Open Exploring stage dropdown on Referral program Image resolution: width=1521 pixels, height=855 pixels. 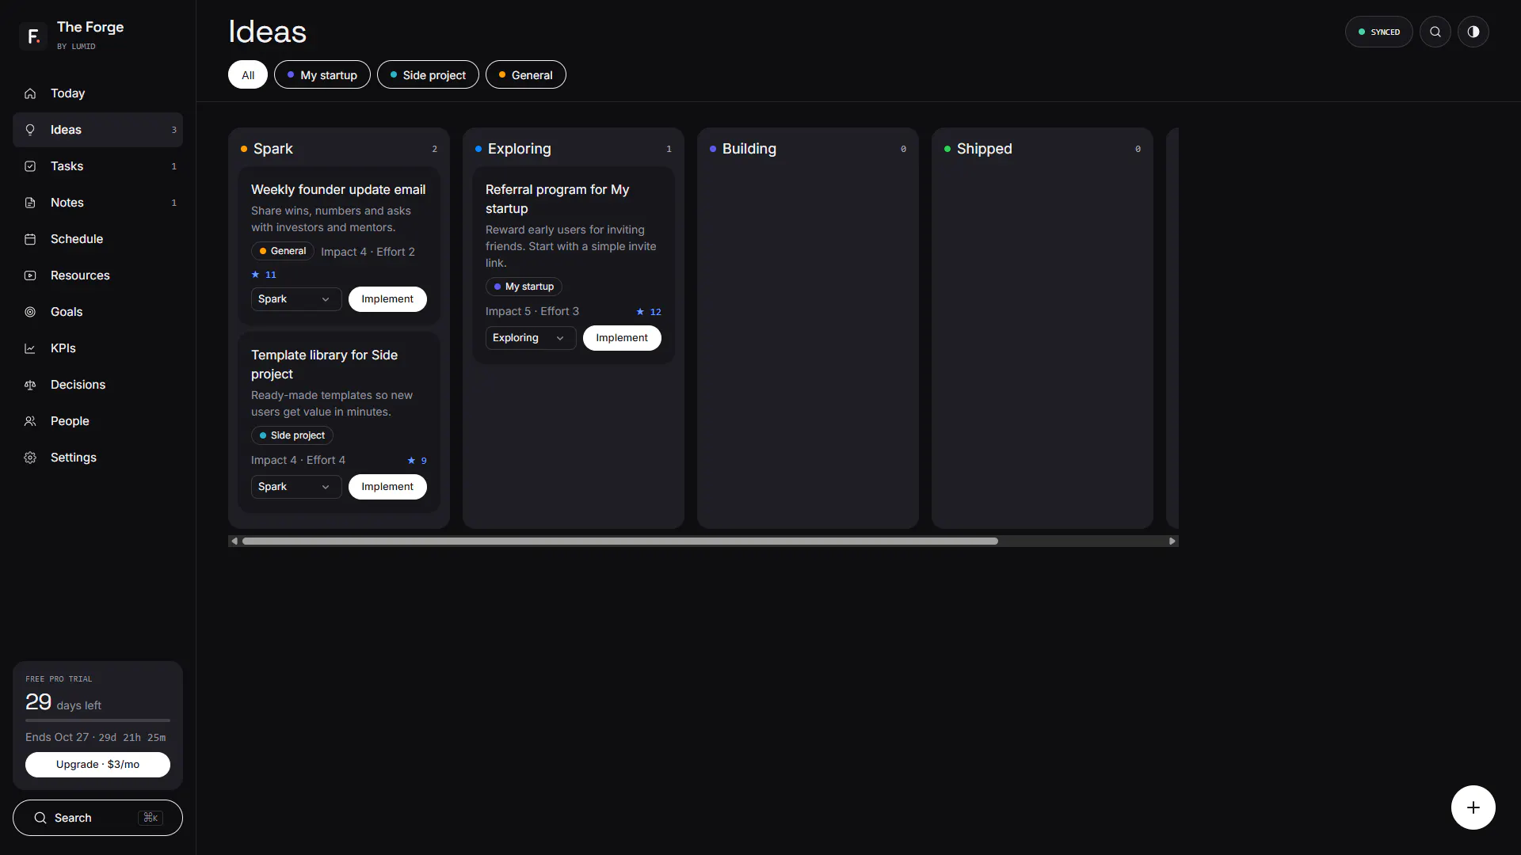click(531, 338)
